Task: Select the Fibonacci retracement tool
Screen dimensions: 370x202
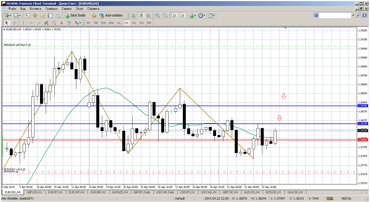Action: click(x=54, y=23)
